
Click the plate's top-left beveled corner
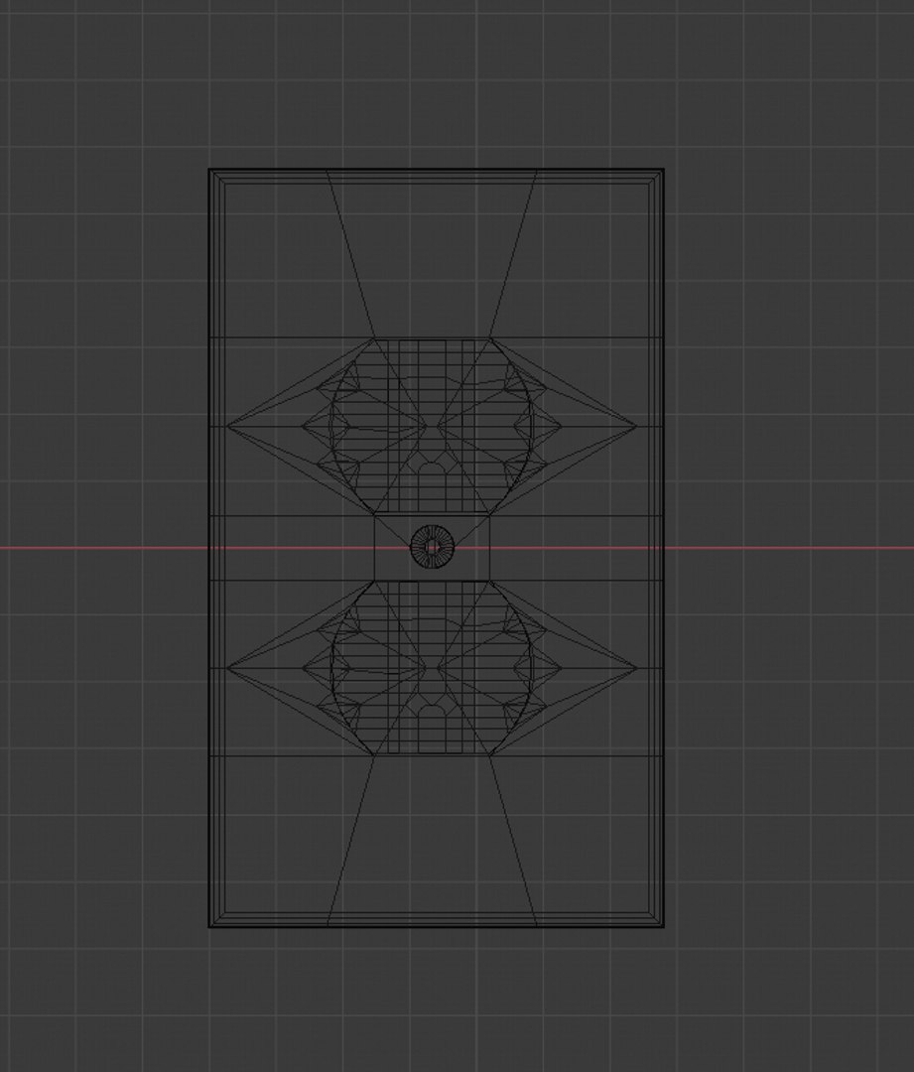coord(217,177)
